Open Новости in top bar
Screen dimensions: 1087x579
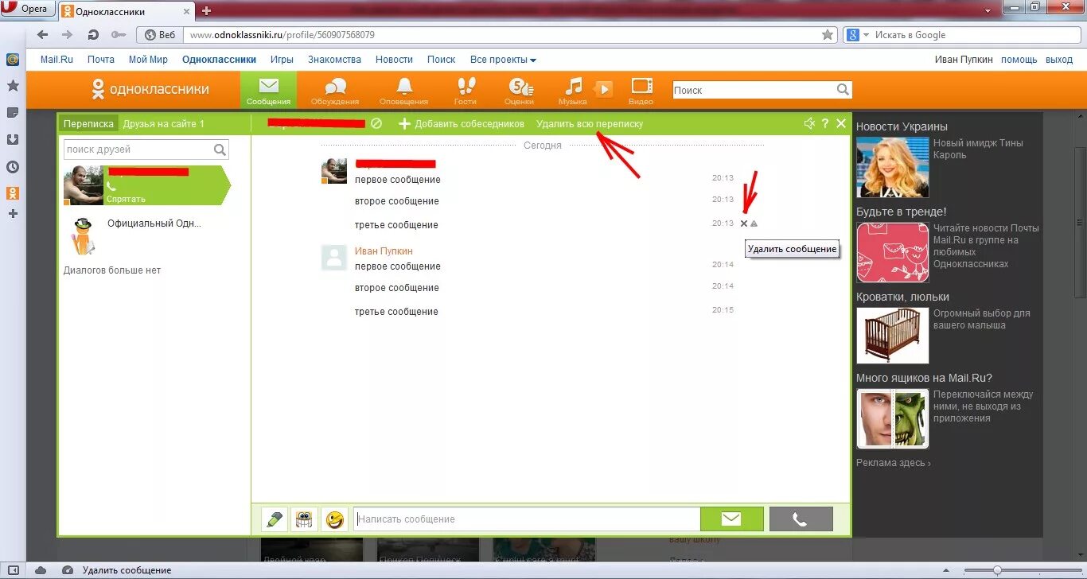[x=394, y=60]
